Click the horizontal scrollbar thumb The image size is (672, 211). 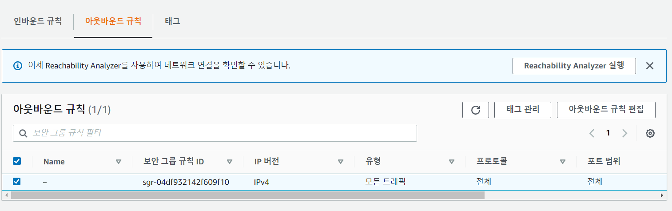[x=247, y=195]
